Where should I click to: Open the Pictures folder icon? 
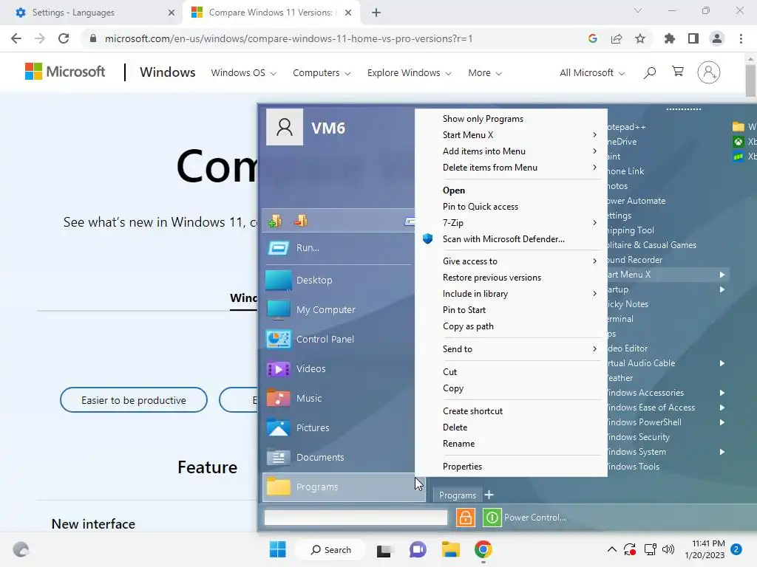(279, 427)
